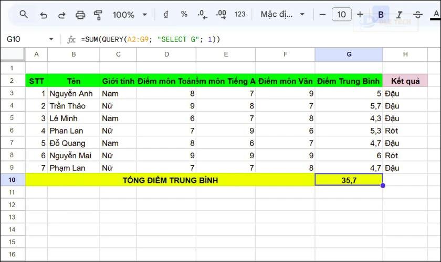Click Lê Minh's average 4,3 cell
The height and width of the screenshot is (262, 441).
pyautogui.click(x=349, y=118)
